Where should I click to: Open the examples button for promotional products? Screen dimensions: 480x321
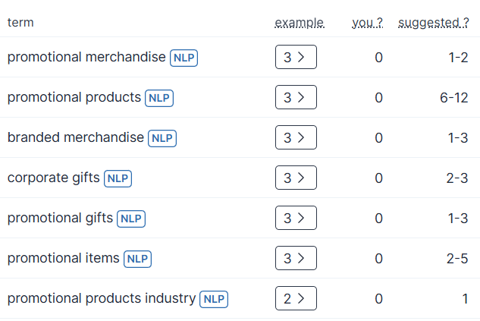click(x=296, y=97)
